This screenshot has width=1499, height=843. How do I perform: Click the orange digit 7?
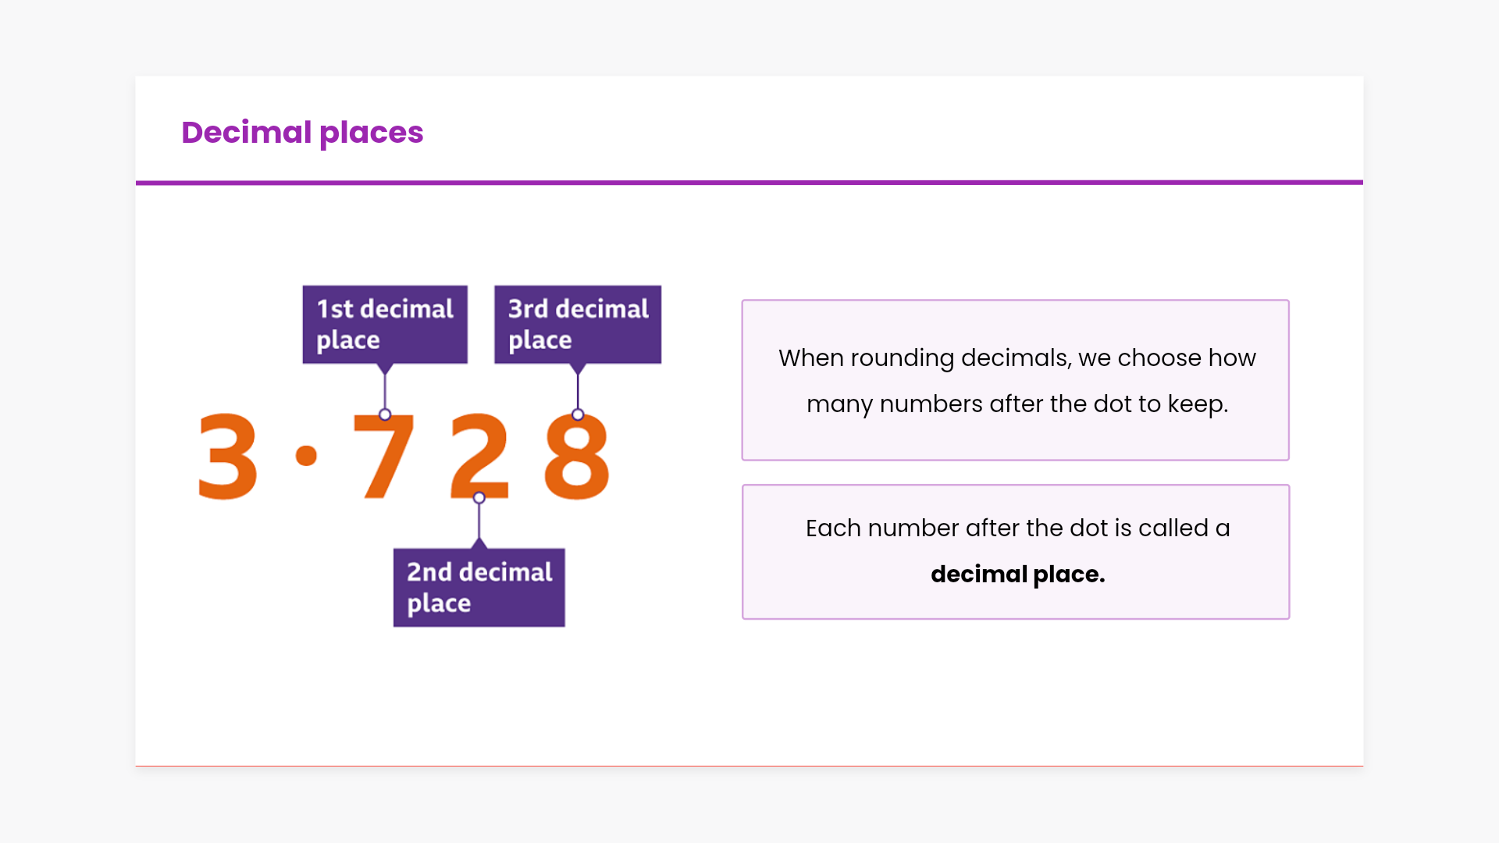click(383, 461)
